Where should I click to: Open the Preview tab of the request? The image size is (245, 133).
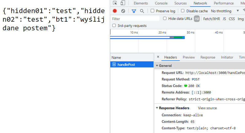click(189, 57)
